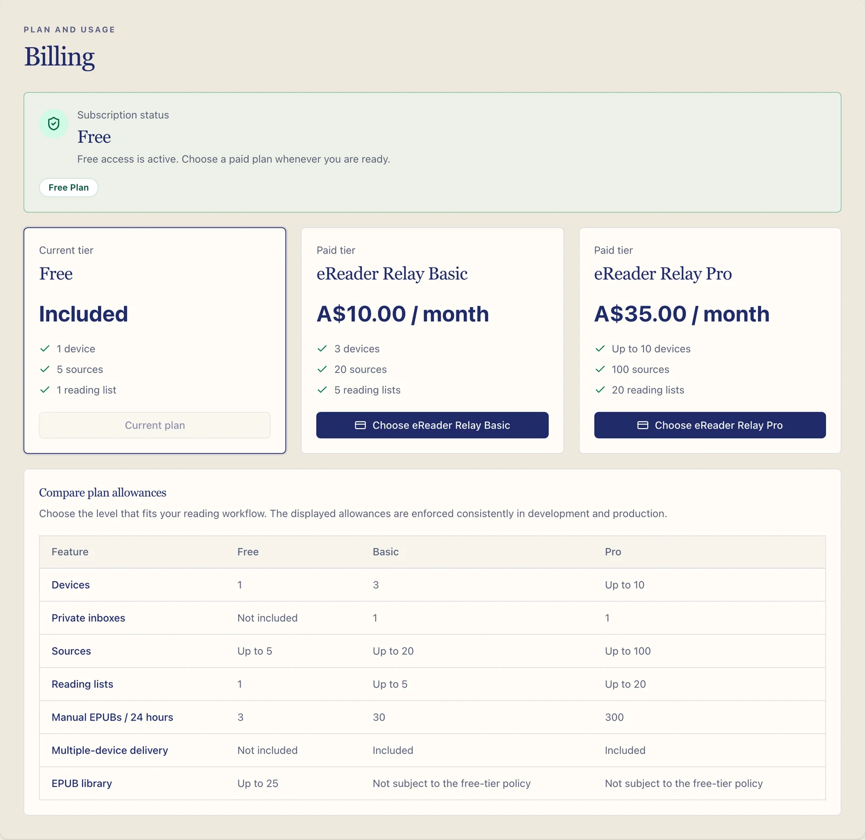Click the 'Up to 10' Devices Pro cell
The height and width of the screenshot is (840, 865).
pyautogui.click(x=625, y=585)
